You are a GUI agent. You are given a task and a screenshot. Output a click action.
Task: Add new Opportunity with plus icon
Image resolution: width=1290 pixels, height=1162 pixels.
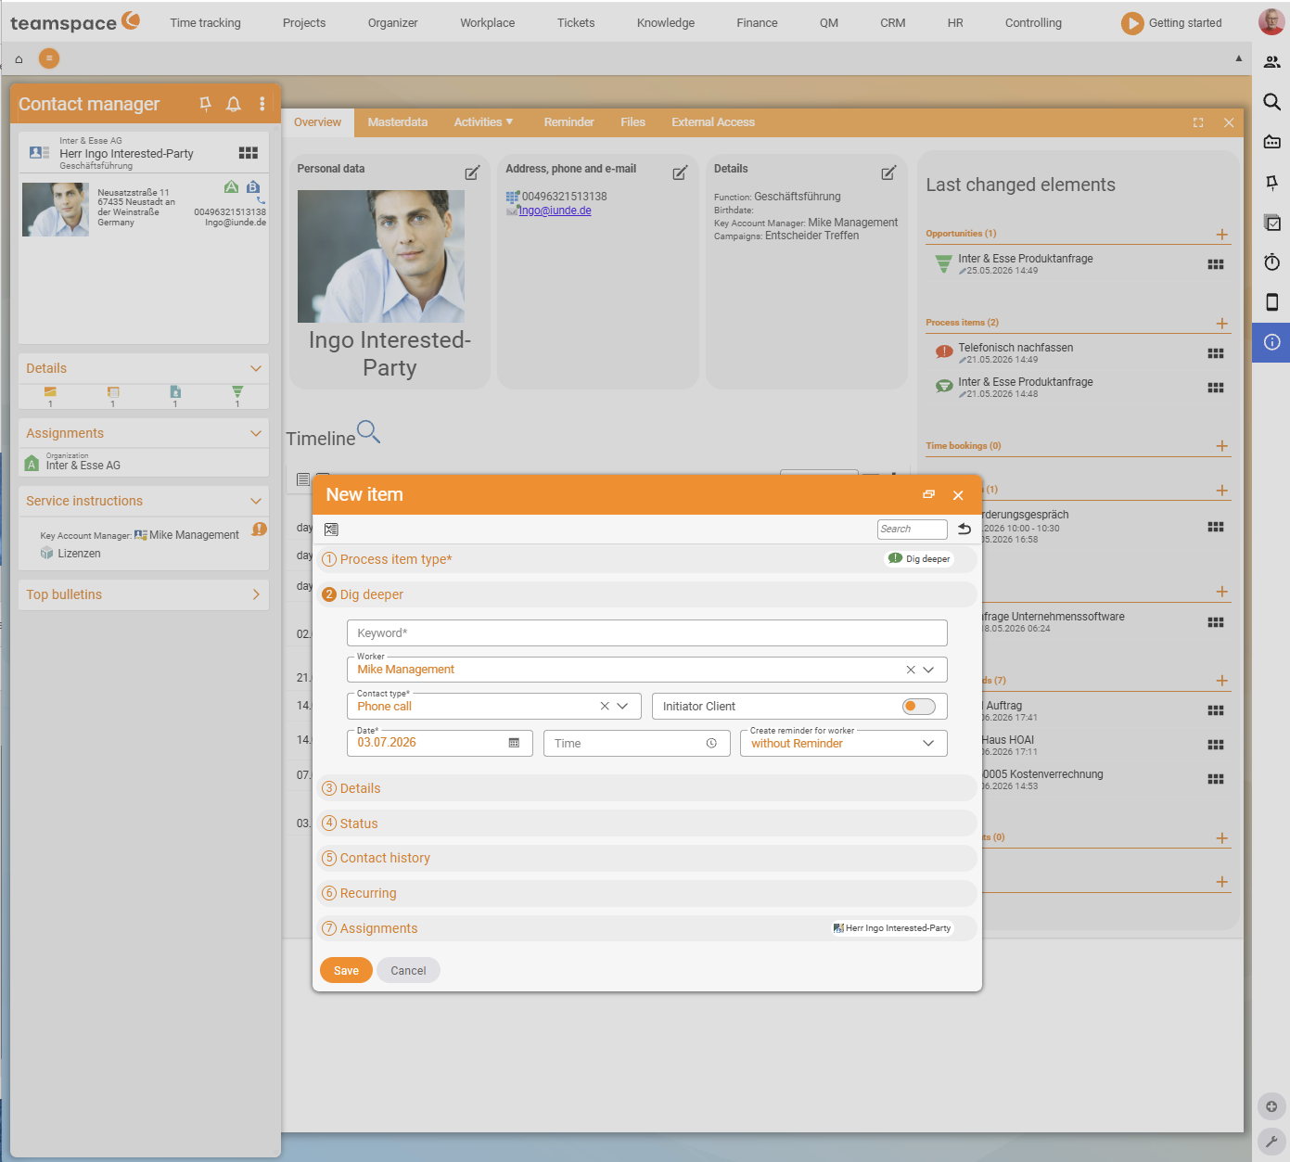[x=1222, y=235]
